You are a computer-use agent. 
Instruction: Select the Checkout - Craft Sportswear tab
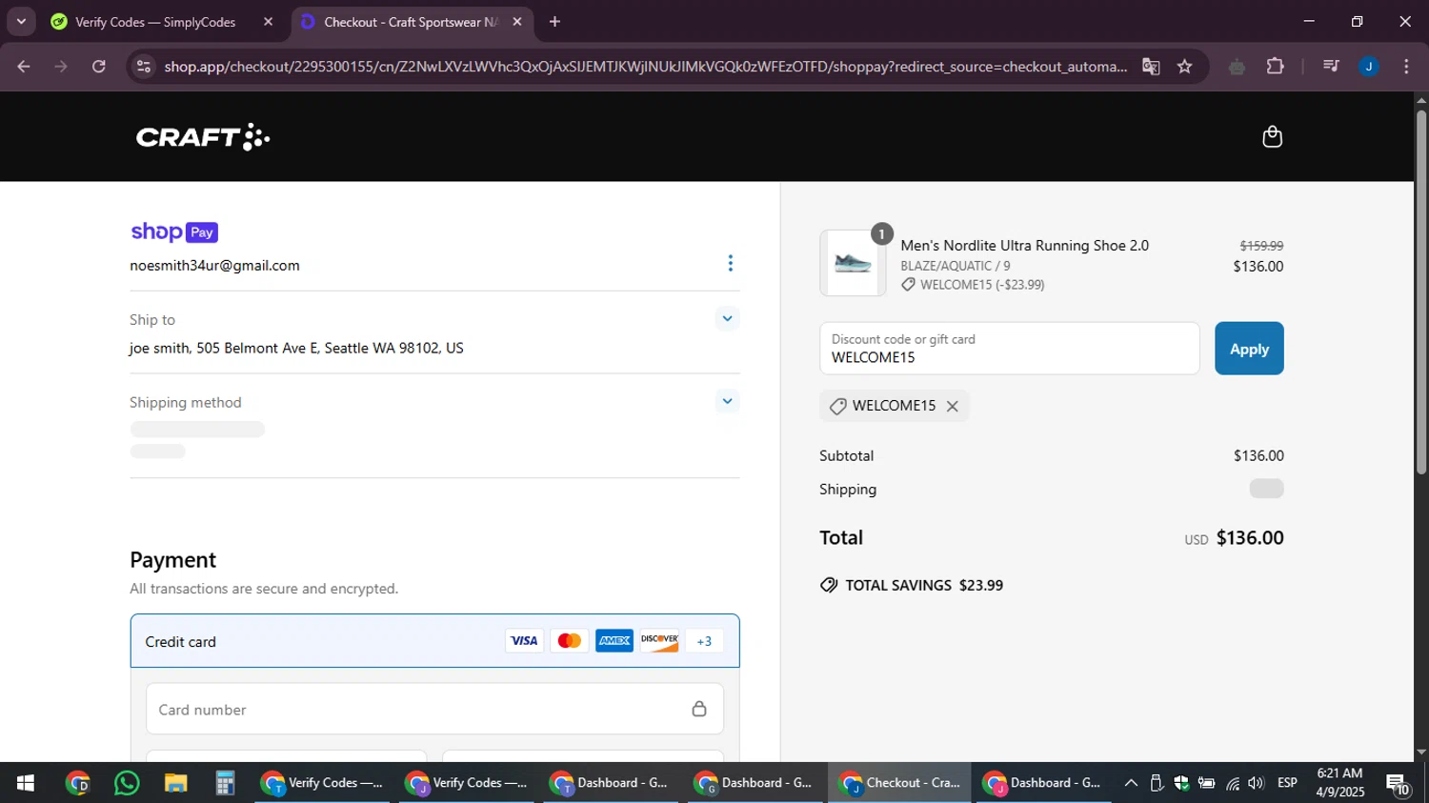(410, 22)
